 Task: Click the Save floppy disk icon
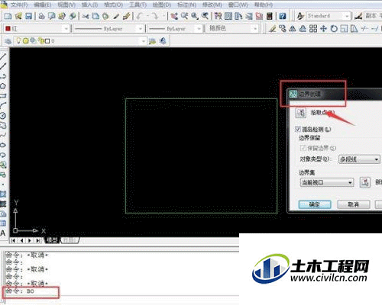click(28, 16)
